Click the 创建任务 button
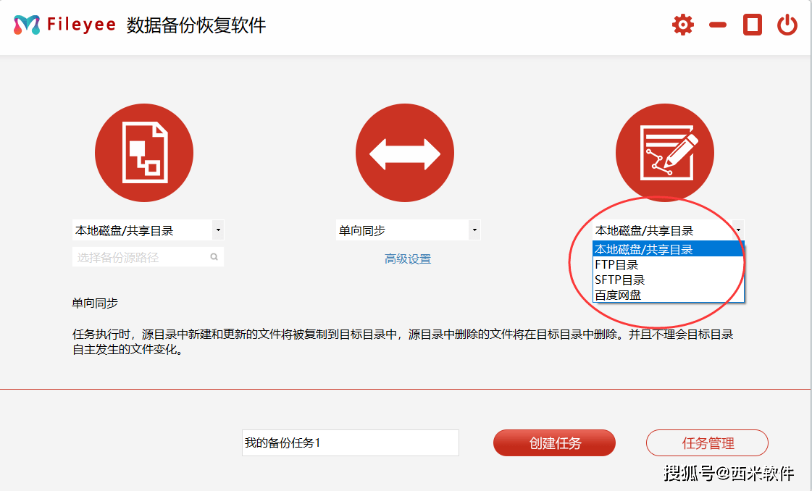Viewport: 812px width, 491px height. pyautogui.click(x=554, y=442)
